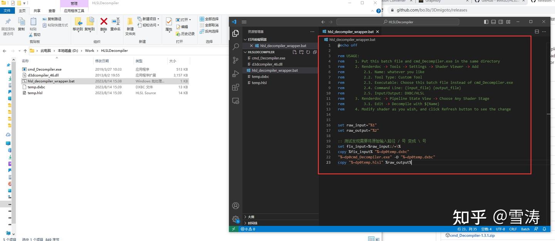Viewport: 555px width, 241px height.
Task: Open the Extensions view
Action: tap(235, 87)
